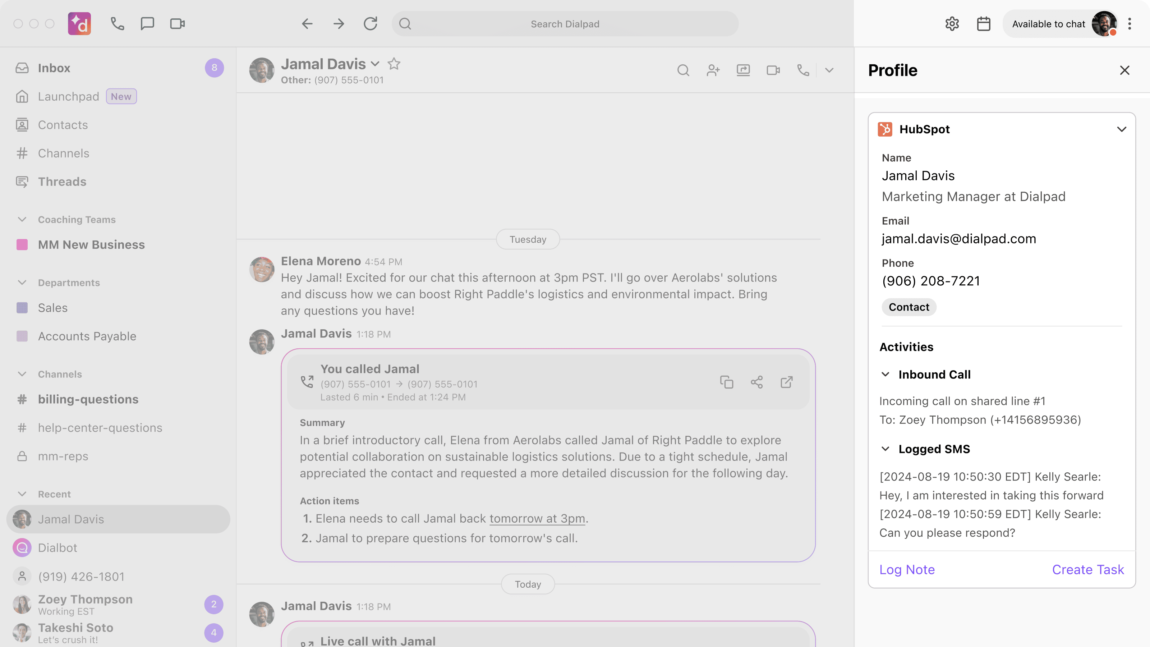Select Create Task for Jamal Davis
Image resolution: width=1150 pixels, height=647 pixels.
(1088, 569)
